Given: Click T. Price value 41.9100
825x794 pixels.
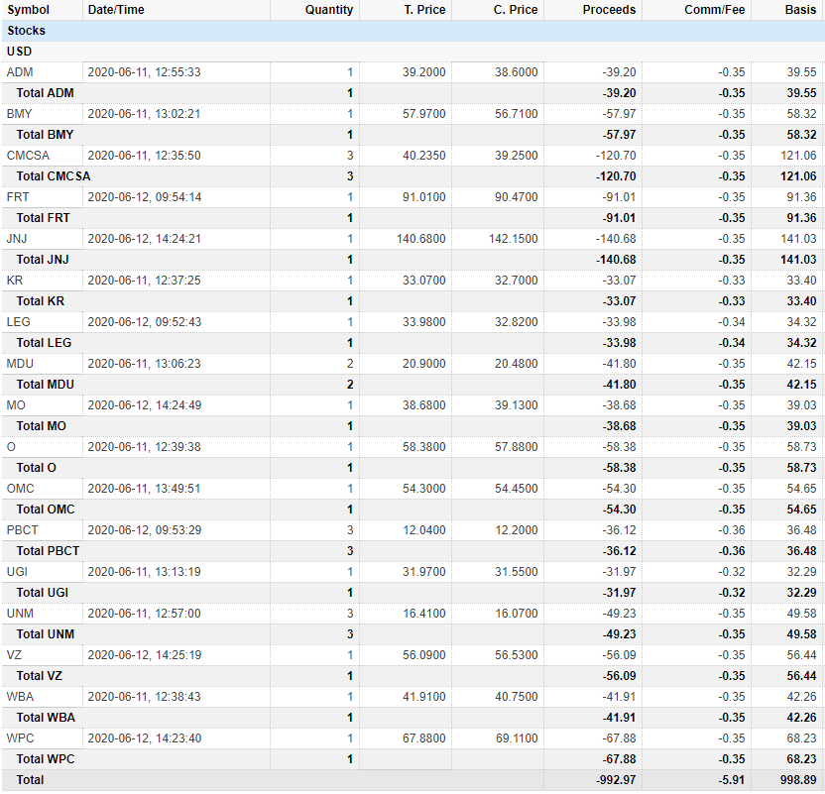Looking at the screenshot, I should point(424,697).
